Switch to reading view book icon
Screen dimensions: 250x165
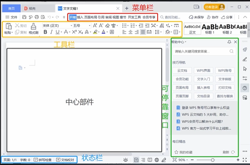tap(150, 160)
